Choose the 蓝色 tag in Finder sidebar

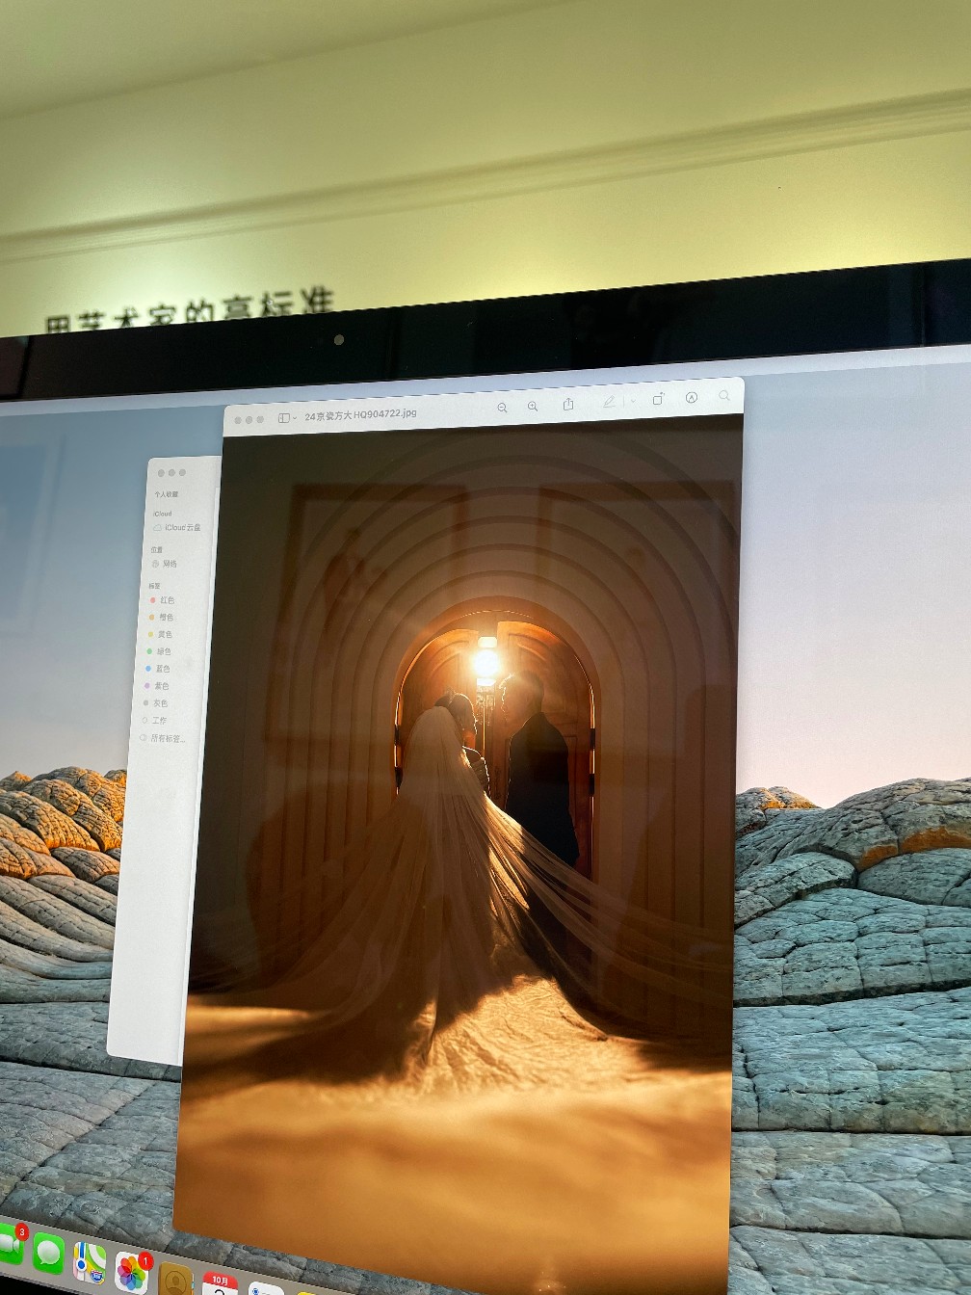coord(158,669)
